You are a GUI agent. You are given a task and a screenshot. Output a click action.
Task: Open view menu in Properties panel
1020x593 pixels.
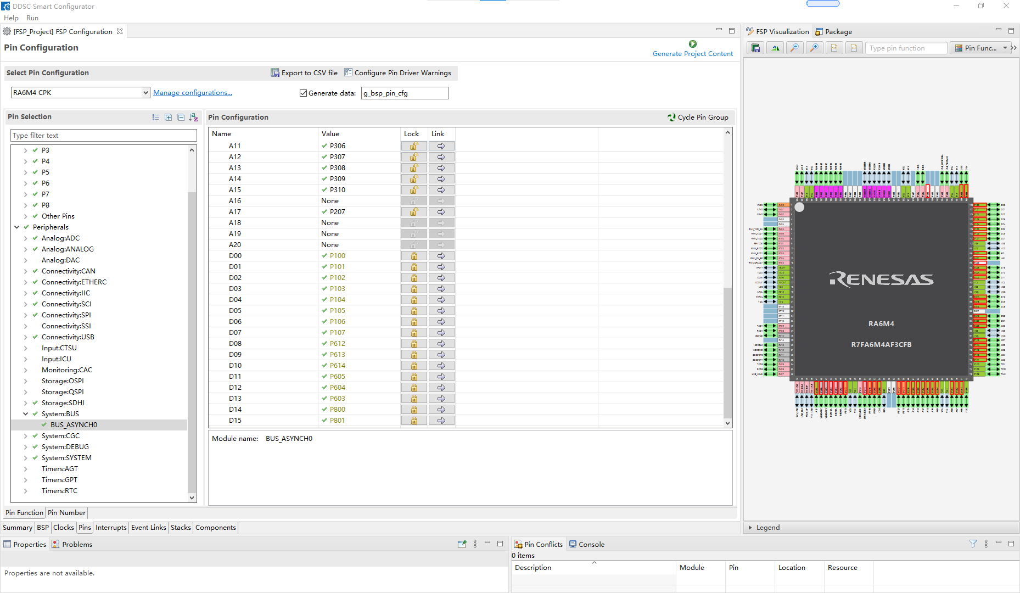point(475,544)
